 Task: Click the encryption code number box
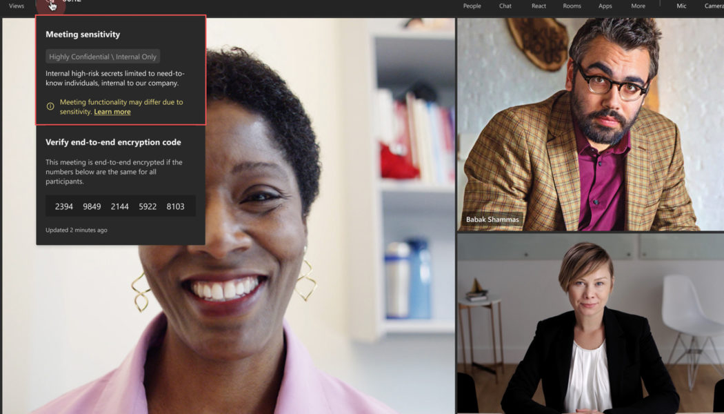coord(121,206)
